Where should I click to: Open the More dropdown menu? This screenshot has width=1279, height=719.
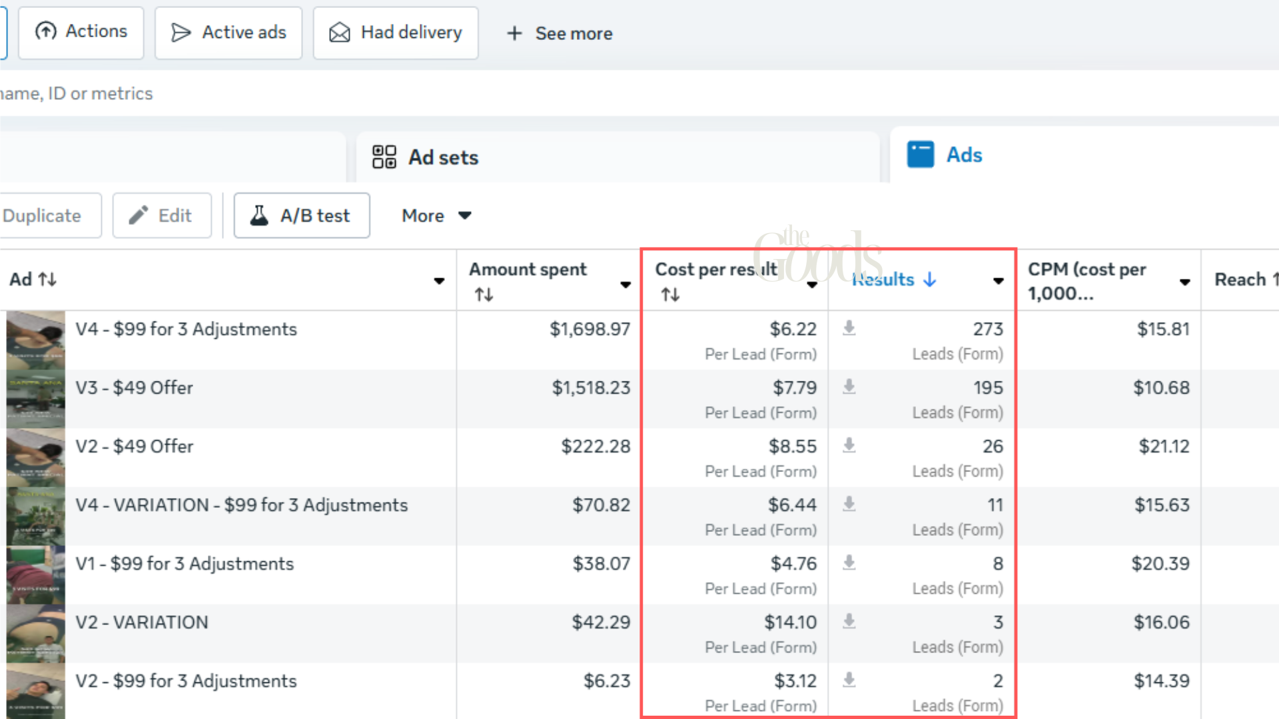pyautogui.click(x=436, y=216)
